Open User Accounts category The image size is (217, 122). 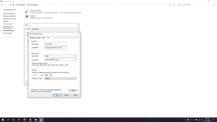tap(7, 24)
